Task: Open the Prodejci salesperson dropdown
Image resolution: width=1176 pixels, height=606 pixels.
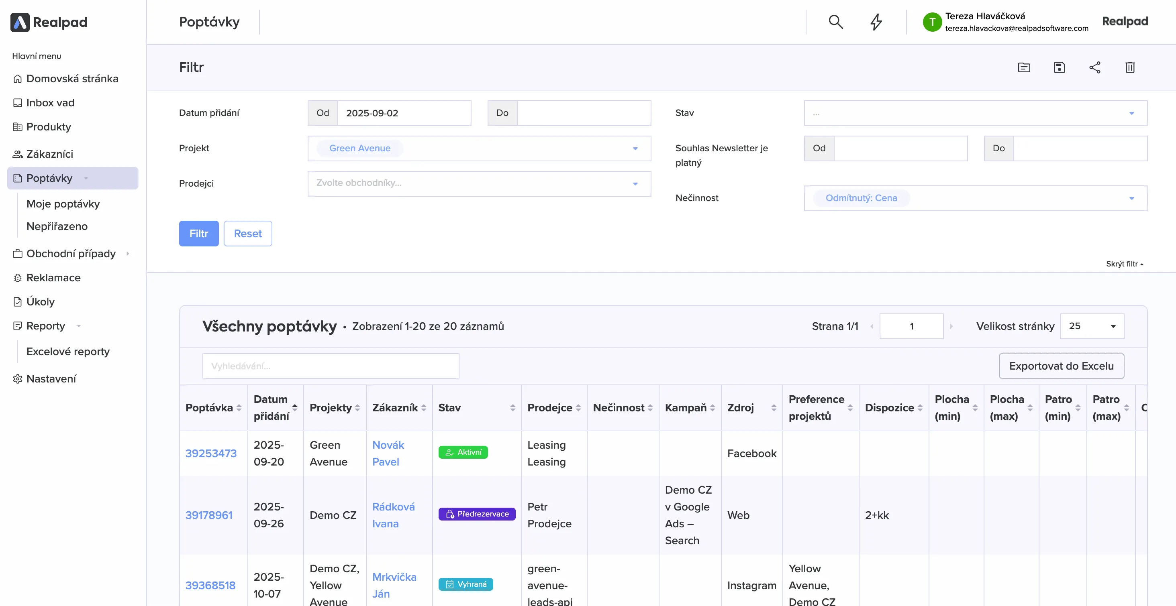Action: pyautogui.click(x=479, y=183)
